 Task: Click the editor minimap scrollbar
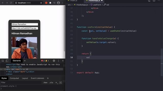click(x=162, y=62)
